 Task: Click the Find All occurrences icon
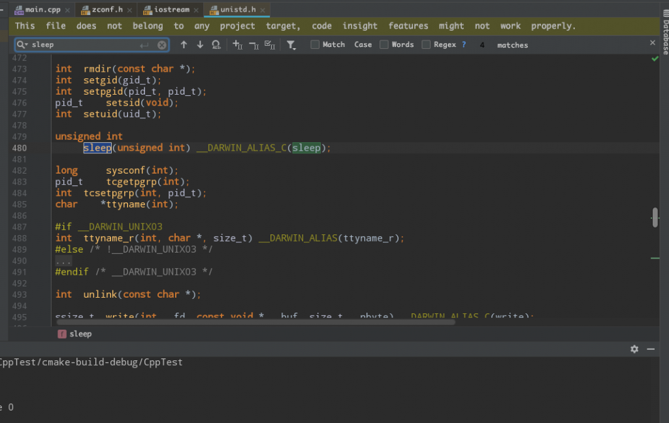[216, 45]
